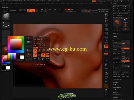Toggle Persp perspective on right shelf
Screen dimensions: 134x100
pos(106,38)
